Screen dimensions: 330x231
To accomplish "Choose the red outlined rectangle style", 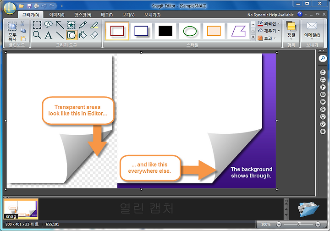I will coord(117,31).
